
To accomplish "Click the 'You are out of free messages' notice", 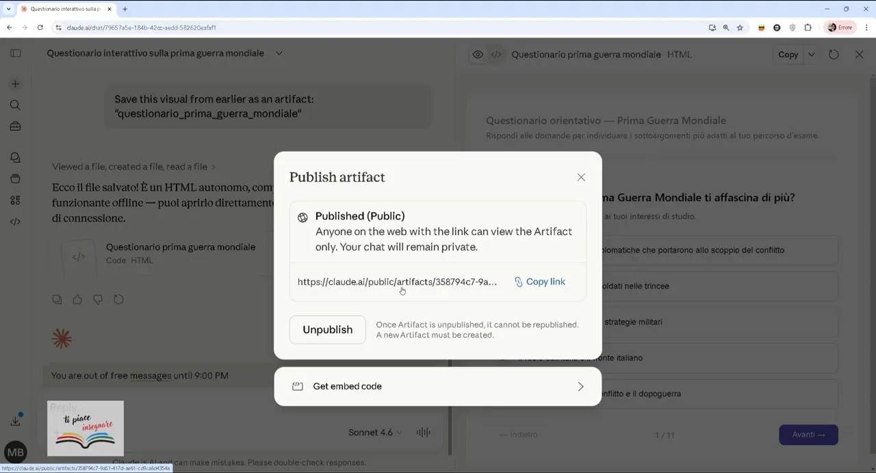I will click(140, 375).
